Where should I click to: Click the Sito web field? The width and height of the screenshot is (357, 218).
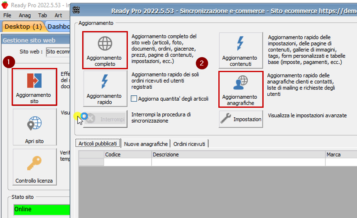coord(58,52)
